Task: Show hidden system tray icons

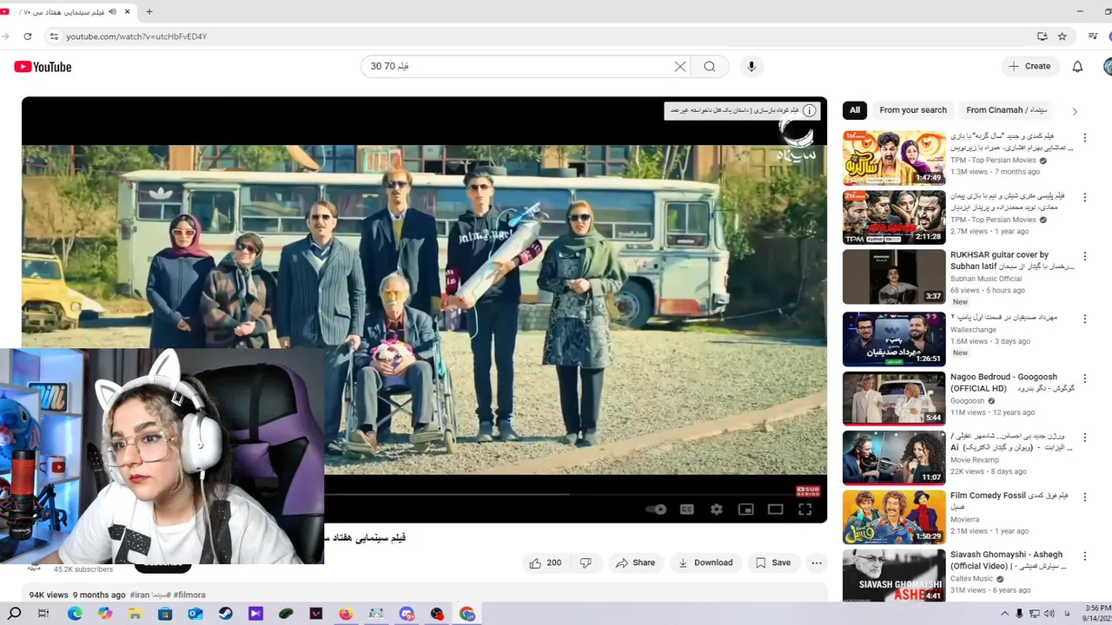Action: coord(1006,614)
